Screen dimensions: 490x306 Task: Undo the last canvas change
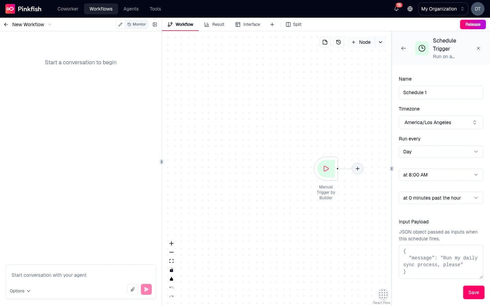(x=171, y=288)
